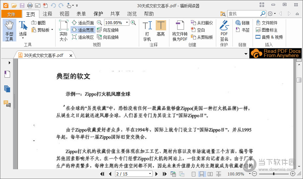This screenshot has width=303, height=179.
Task: Click the Print icon in quick access toolbar
Action: point(30,6)
